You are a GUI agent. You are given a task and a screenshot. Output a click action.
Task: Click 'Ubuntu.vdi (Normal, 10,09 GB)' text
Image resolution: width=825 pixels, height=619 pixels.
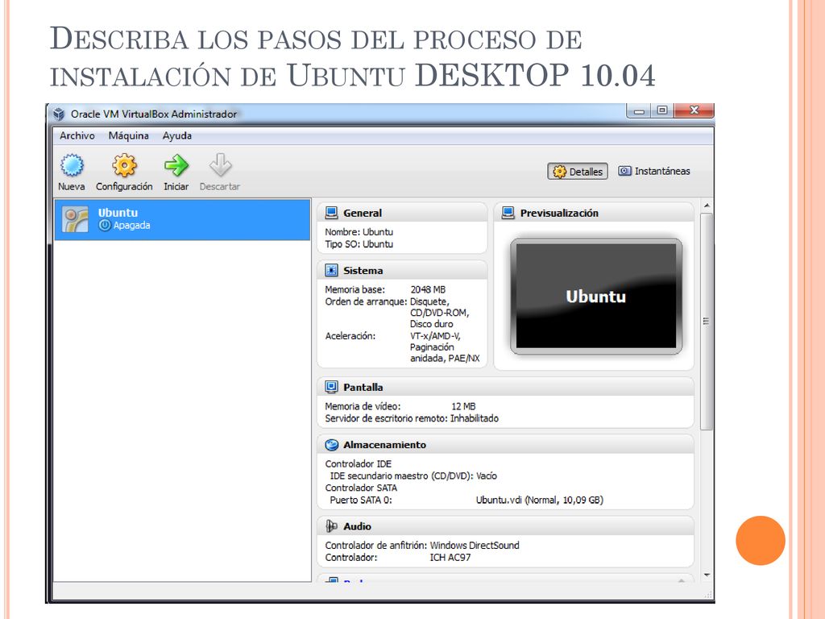(540, 500)
